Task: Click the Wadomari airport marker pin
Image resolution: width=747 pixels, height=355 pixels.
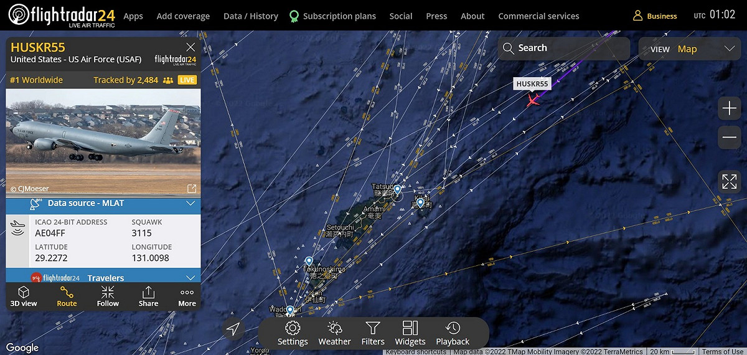Action: [290, 311]
